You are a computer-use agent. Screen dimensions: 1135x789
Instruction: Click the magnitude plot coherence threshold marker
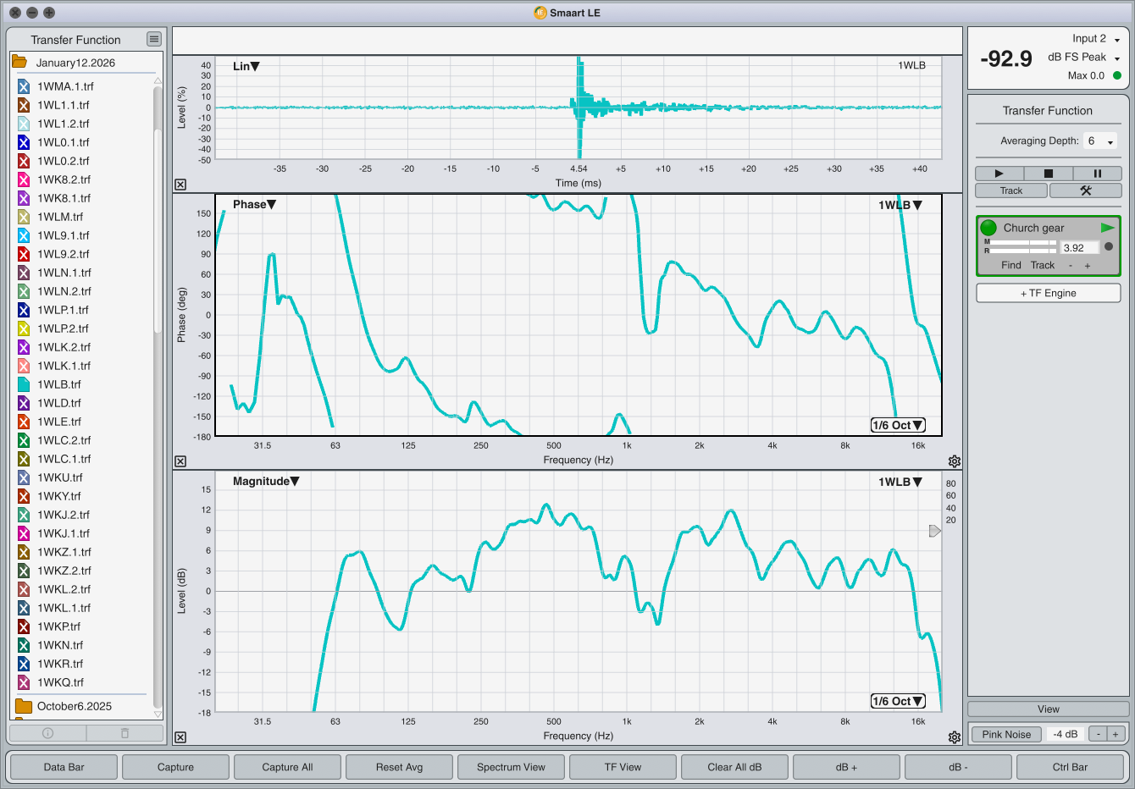point(935,531)
